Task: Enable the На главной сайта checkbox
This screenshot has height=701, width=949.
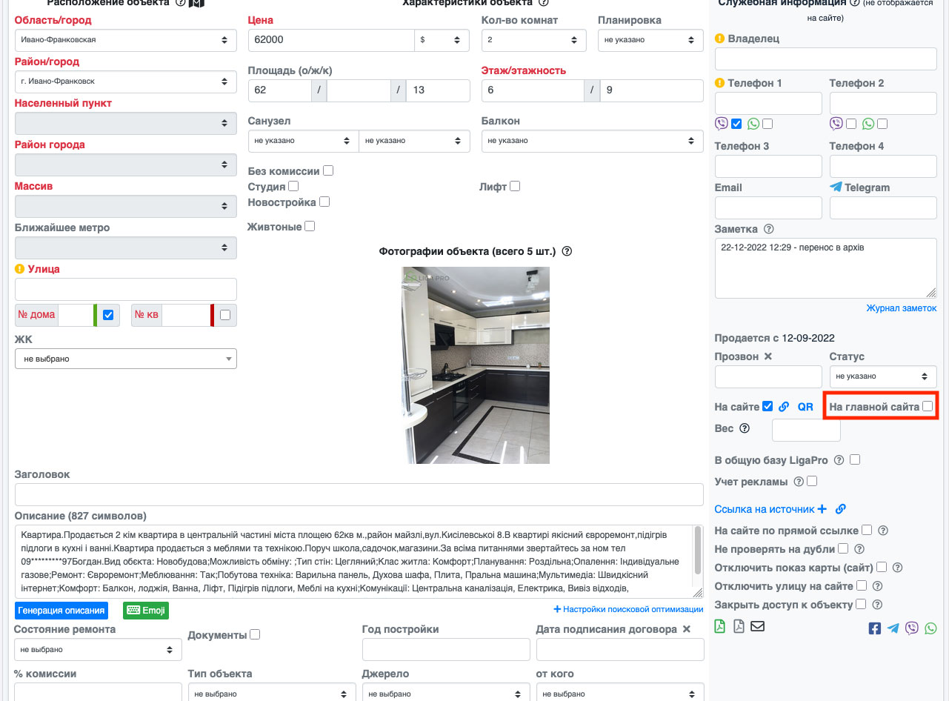Action: click(928, 406)
